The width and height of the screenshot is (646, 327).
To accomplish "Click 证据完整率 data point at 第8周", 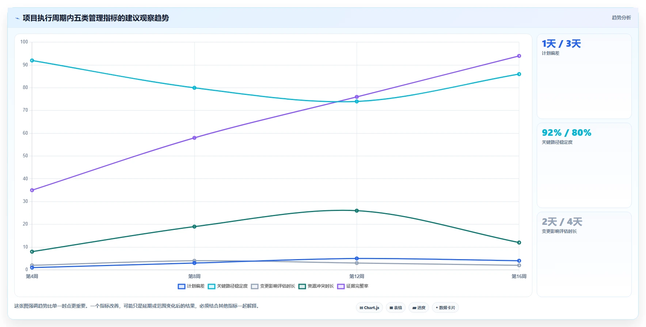I will [194, 138].
